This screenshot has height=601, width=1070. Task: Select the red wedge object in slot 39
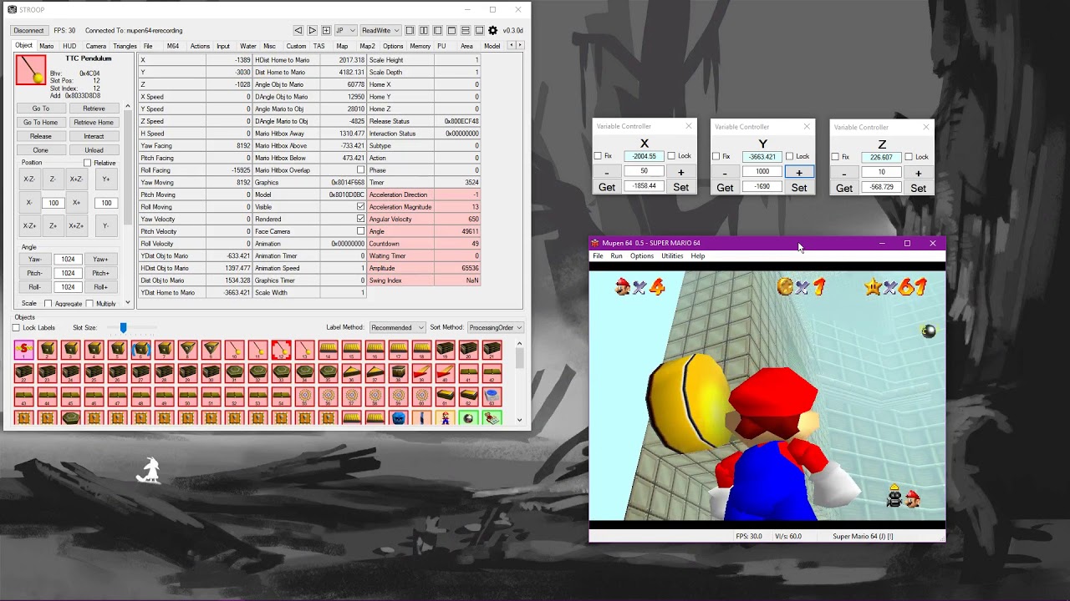point(421,372)
